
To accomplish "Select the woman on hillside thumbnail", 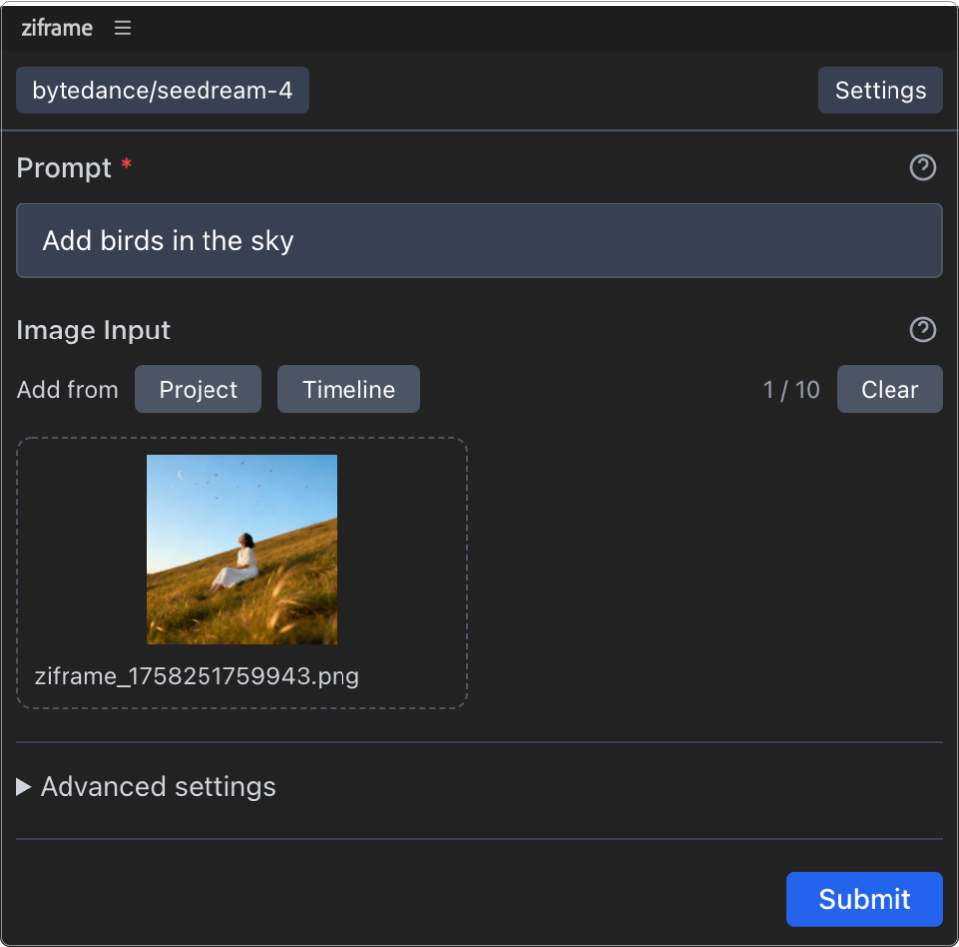I will point(241,549).
